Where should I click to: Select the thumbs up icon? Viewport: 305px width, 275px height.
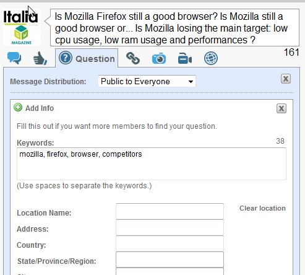[40, 58]
